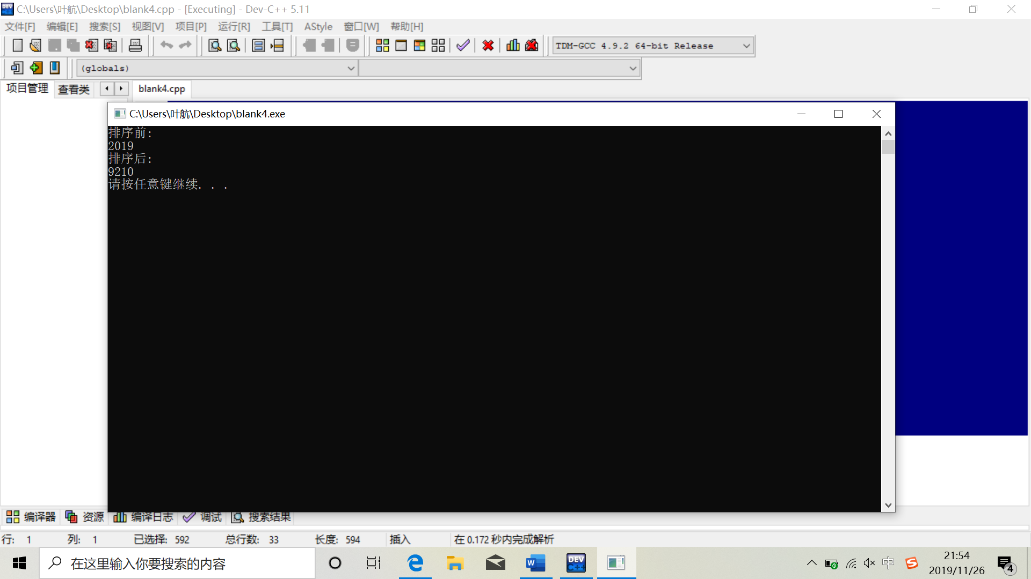Click the red X stop execution icon
This screenshot has width=1031, height=579.
pyautogui.click(x=488, y=46)
